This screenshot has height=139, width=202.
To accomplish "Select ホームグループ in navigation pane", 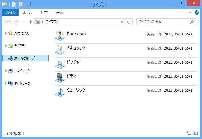I will click(26, 58).
